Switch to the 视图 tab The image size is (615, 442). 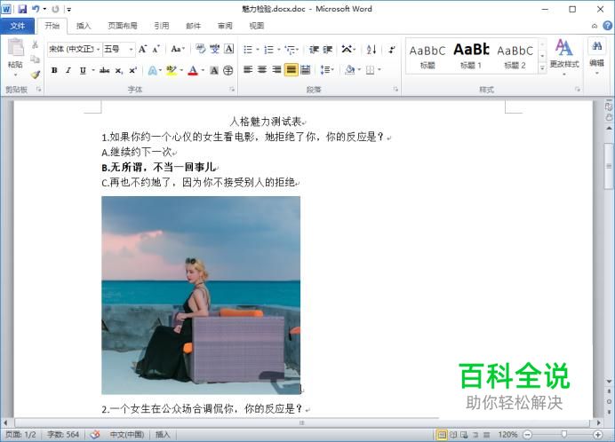pyautogui.click(x=257, y=26)
